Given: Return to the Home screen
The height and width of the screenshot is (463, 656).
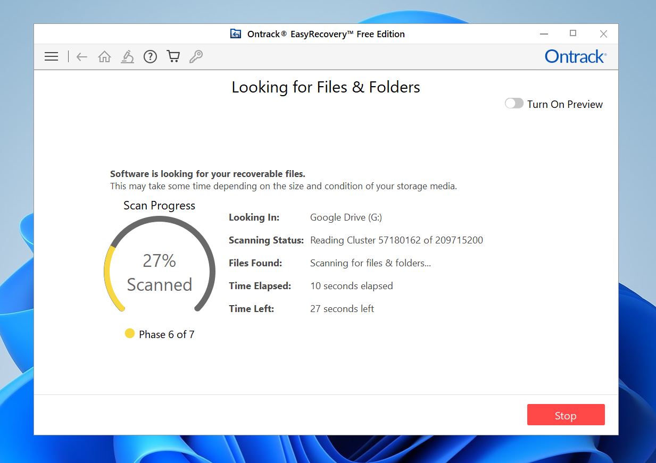Looking at the screenshot, I should click(x=104, y=56).
